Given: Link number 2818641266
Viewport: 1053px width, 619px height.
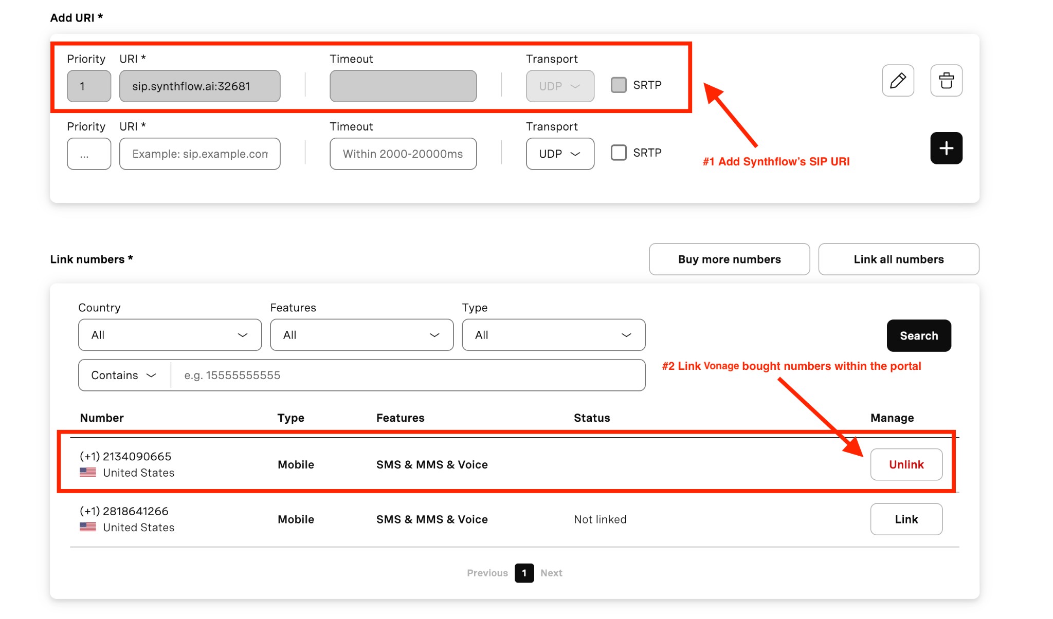Looking at the screenshot, I should coord(906,519).
